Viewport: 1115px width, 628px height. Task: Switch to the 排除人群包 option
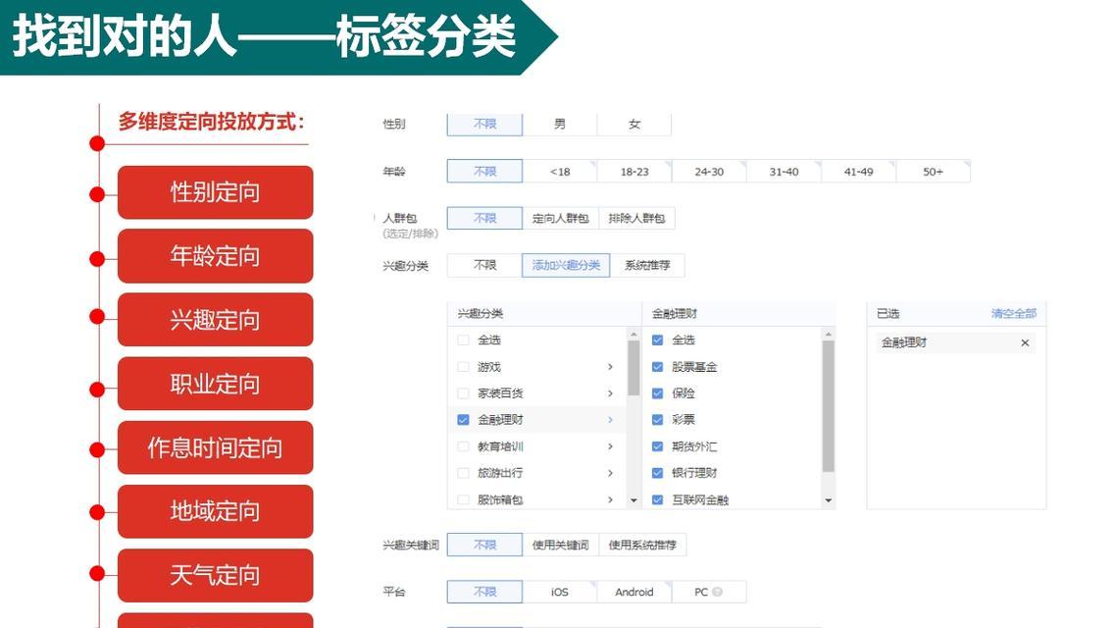tap(636, 219)
